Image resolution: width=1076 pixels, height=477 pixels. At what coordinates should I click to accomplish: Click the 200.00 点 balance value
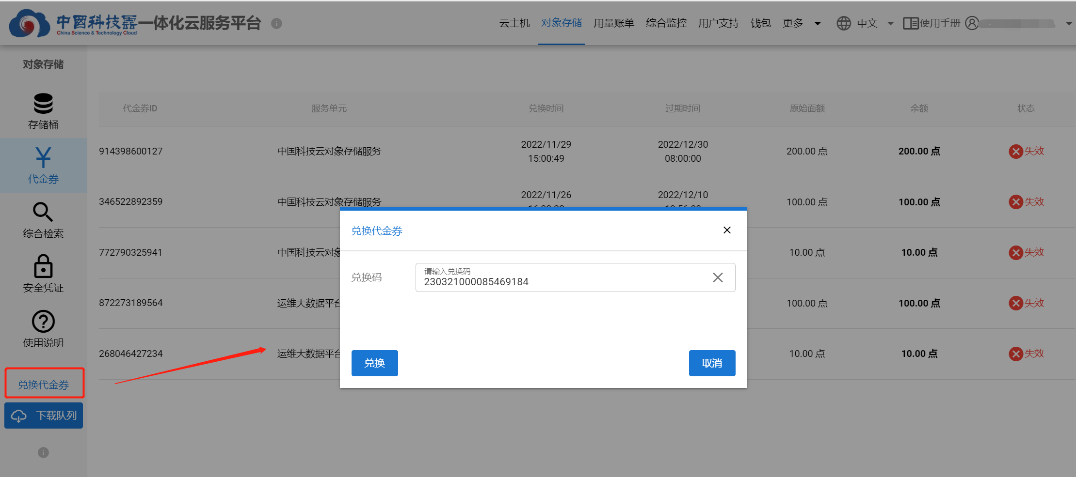[919, 151]
